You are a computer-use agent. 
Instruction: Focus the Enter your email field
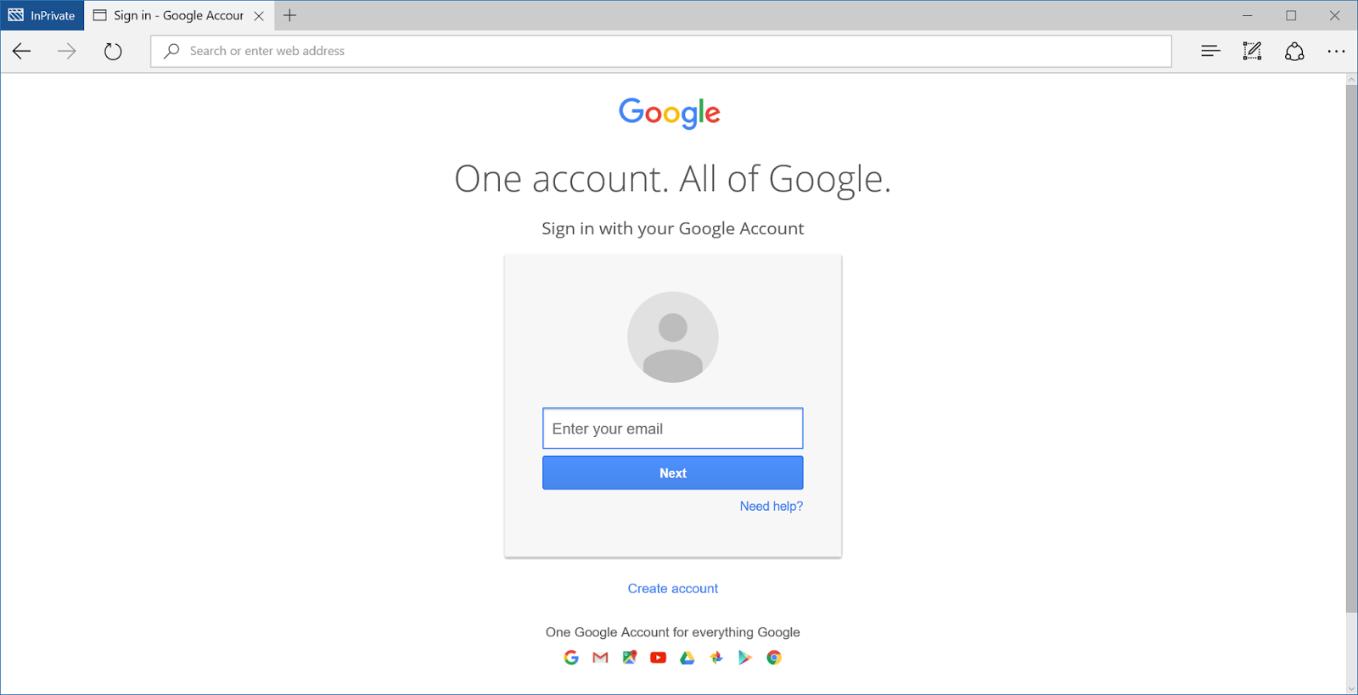pos(673,429)
